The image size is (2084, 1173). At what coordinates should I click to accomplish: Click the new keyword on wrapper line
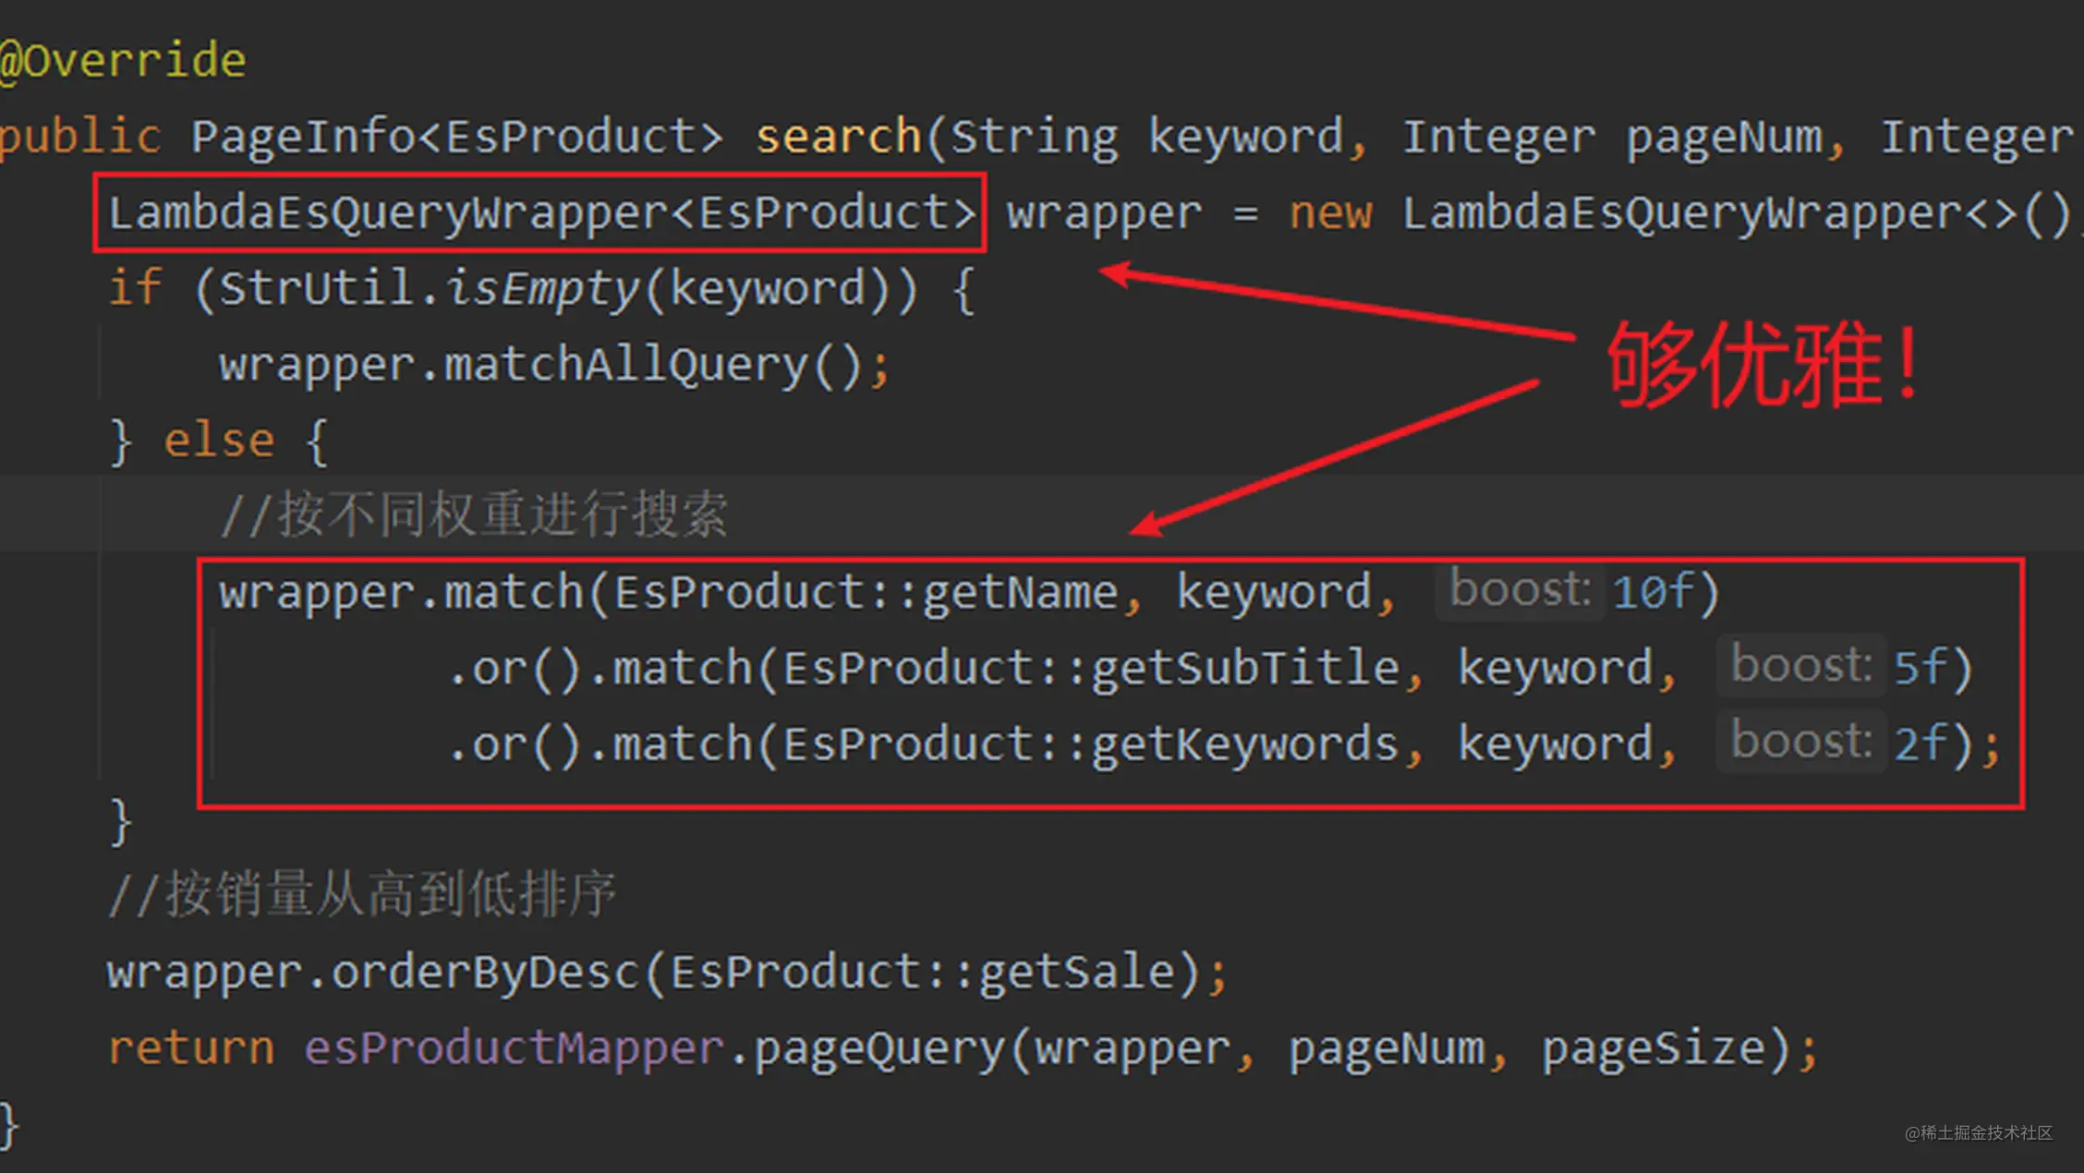(1330, 213)
